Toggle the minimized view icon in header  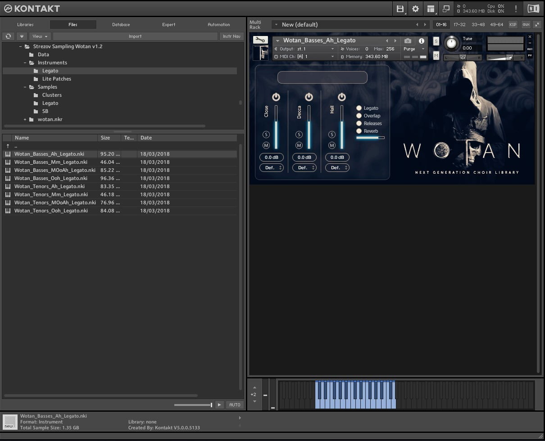pos(446,9)
